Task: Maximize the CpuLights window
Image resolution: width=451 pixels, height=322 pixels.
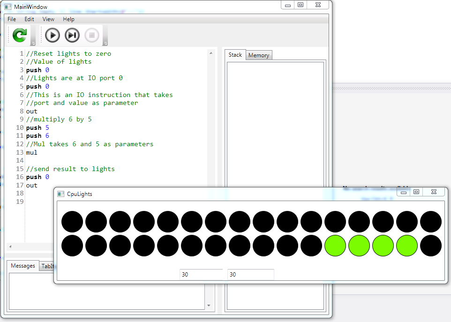Action: coord(416,192)
